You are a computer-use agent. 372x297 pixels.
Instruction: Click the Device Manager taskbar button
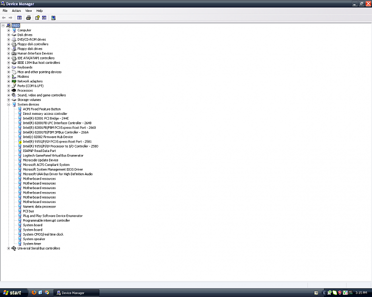[x=76, y=293]
